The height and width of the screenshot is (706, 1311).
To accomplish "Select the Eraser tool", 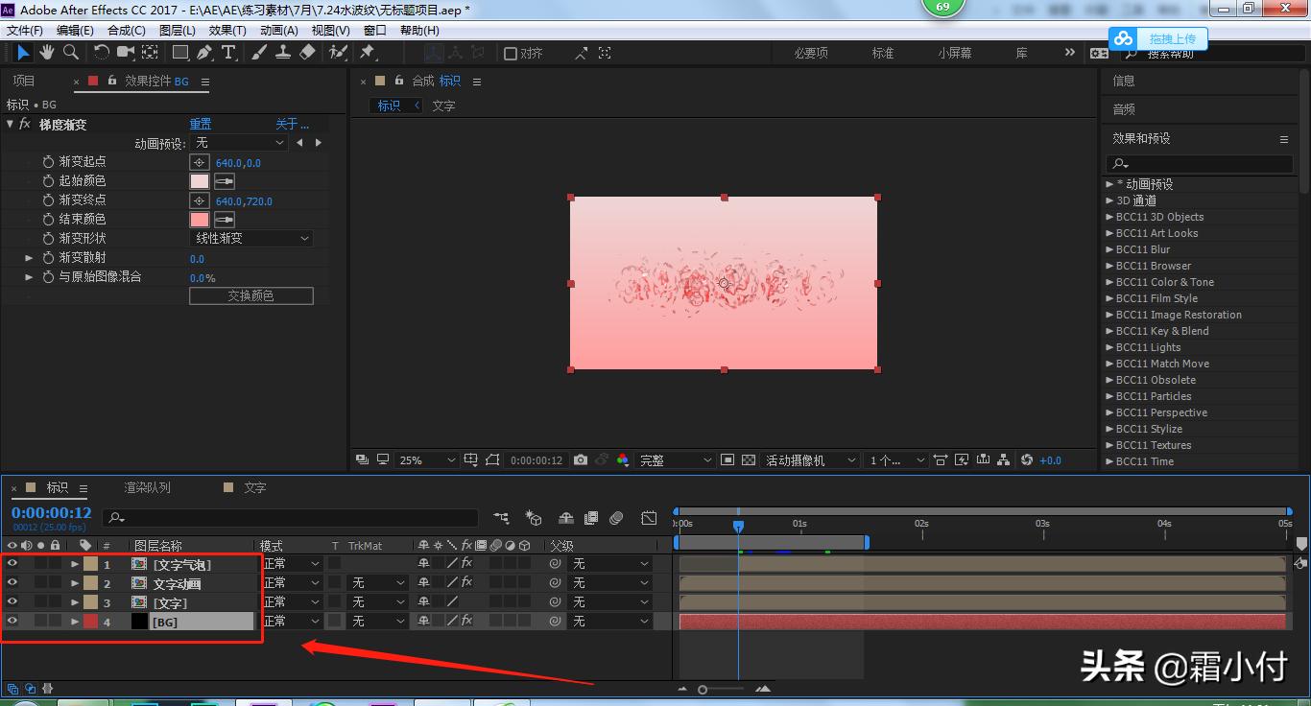I will (307, 53).
